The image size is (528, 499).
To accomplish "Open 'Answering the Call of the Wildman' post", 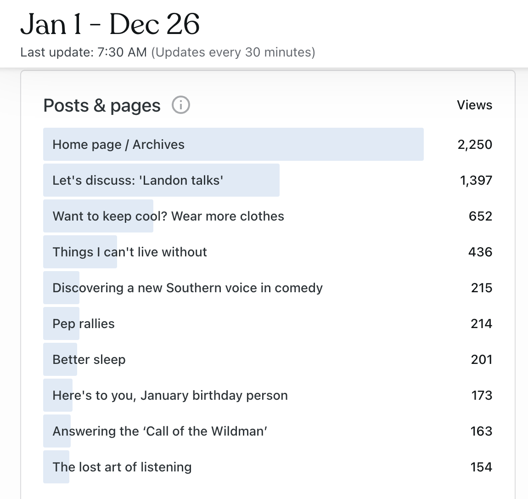I will point(160,431).
